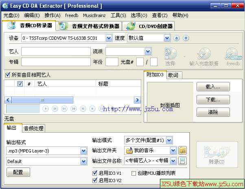Image resolution: width=245 pixels, height=189 pixels.
Task: Toggle the select-all tracks header checkbox
Action: pos(20,84)
